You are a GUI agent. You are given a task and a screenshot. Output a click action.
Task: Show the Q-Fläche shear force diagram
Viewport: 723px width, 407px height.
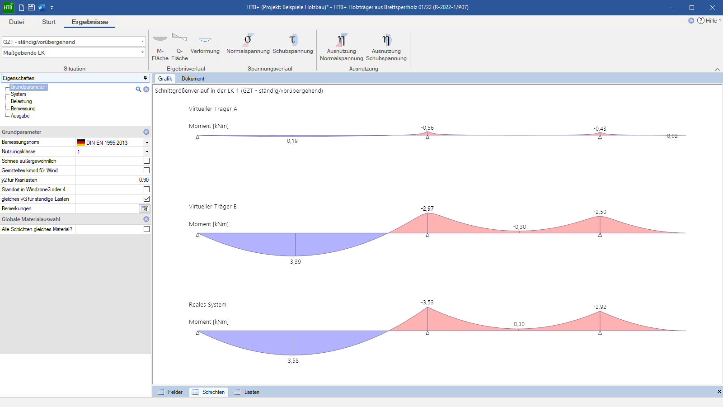[179, 47]
